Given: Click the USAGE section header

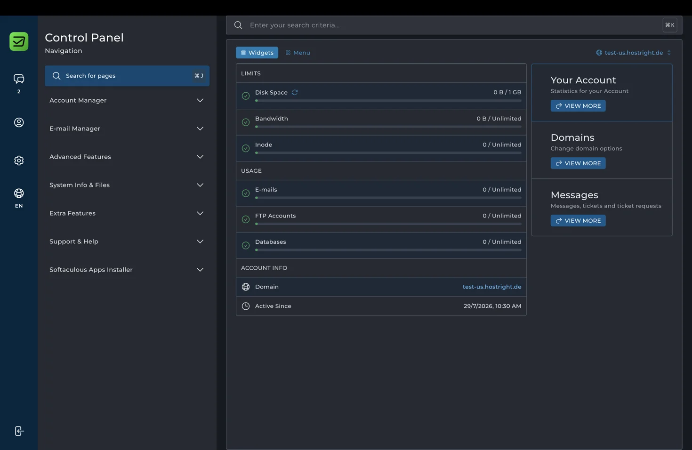Looking at the screenshot, I should point(251,171).
